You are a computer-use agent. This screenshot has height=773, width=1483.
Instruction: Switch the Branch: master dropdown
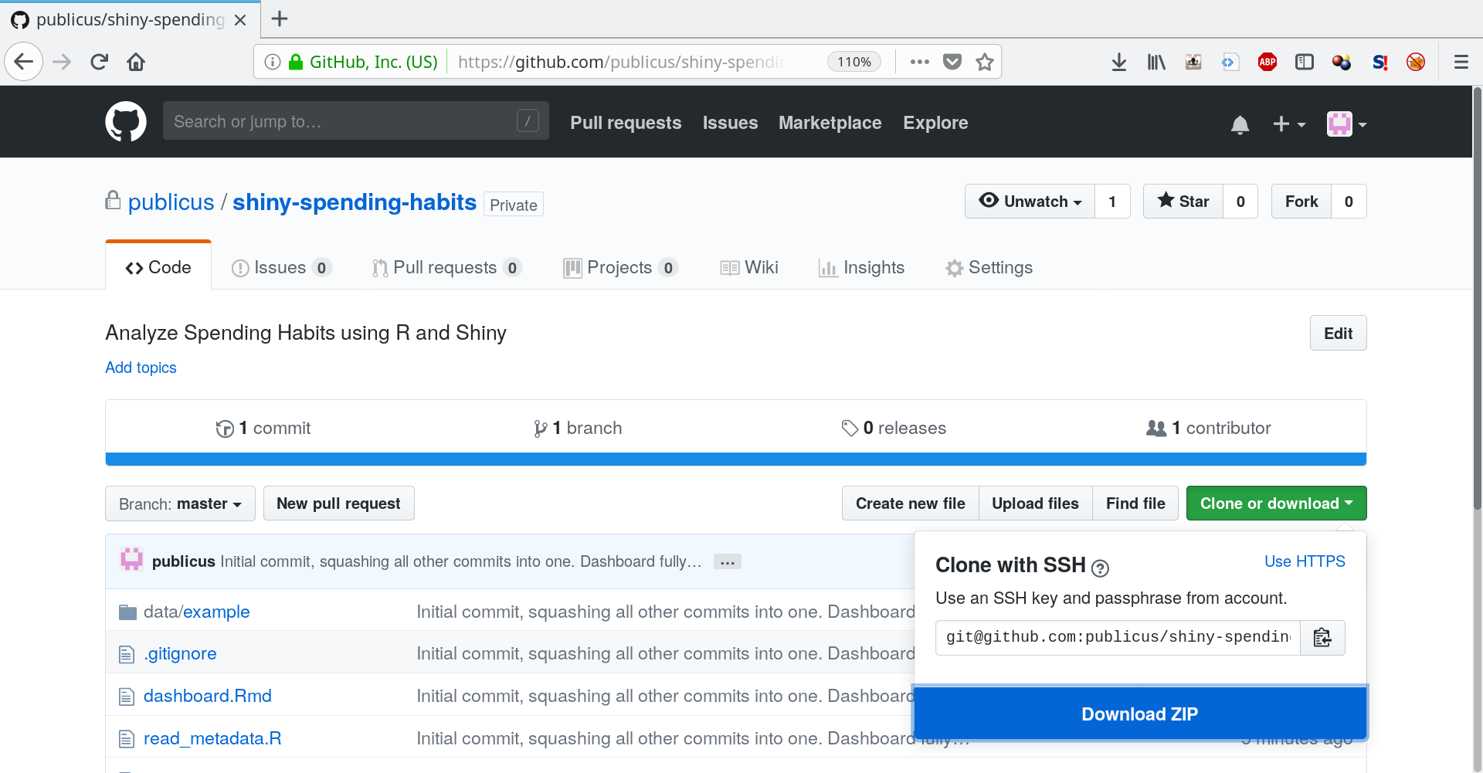point(180,503)
